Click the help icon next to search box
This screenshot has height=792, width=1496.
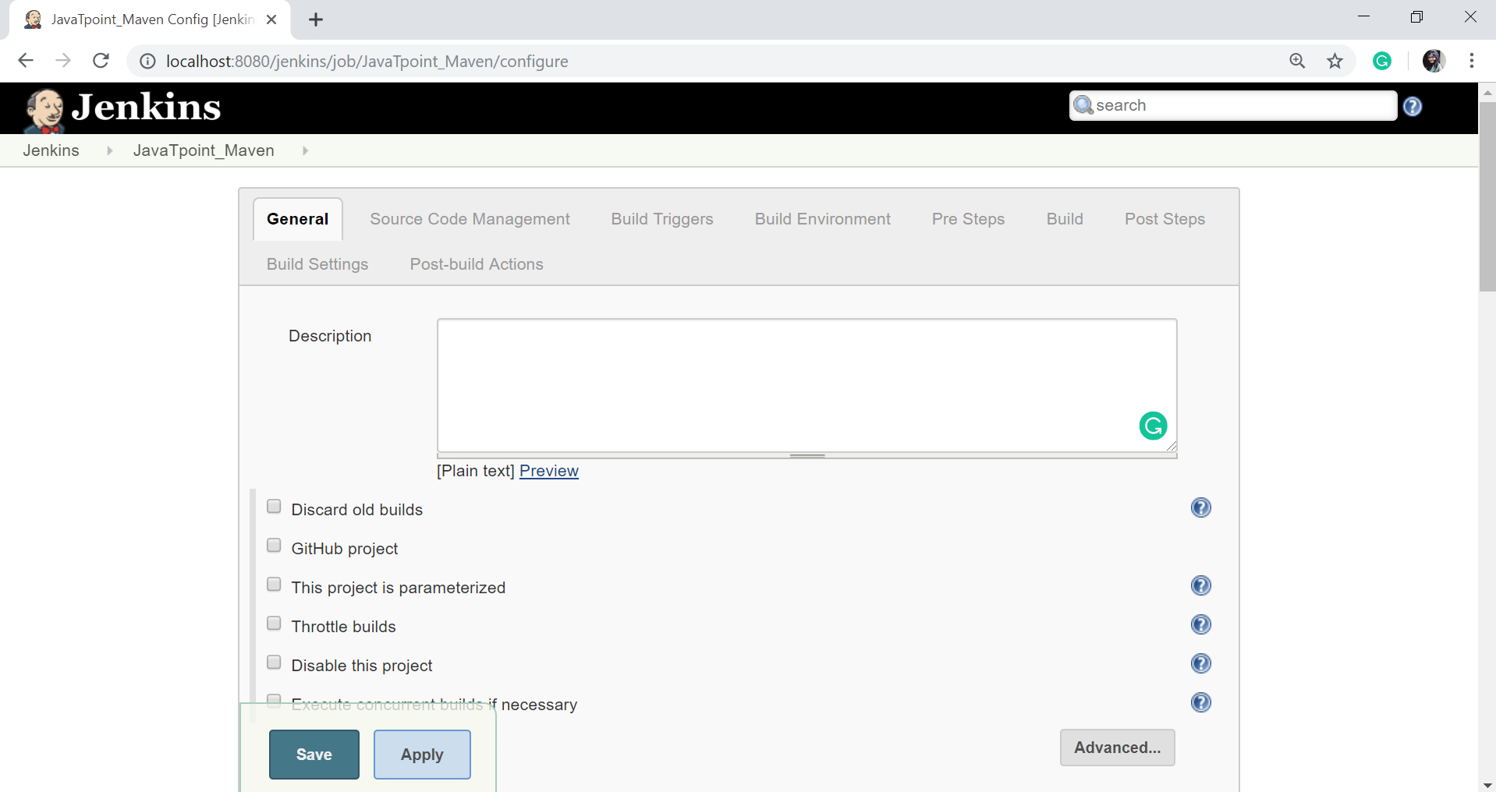tap(1412, 107)
